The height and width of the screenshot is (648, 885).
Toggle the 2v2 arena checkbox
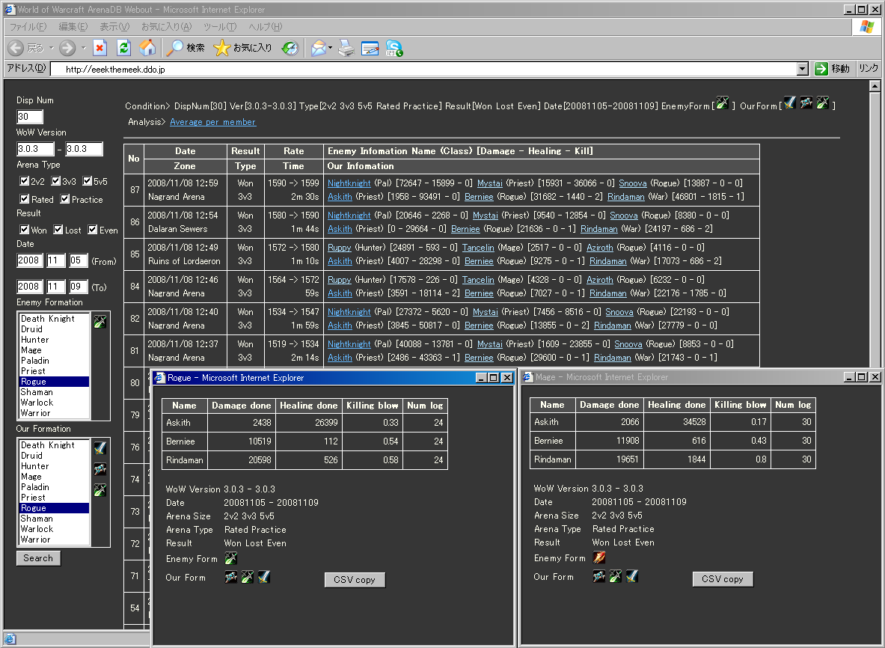click(x=24, y=181)
